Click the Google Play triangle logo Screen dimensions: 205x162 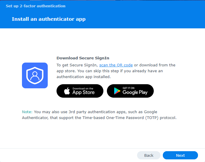point(117,91)
